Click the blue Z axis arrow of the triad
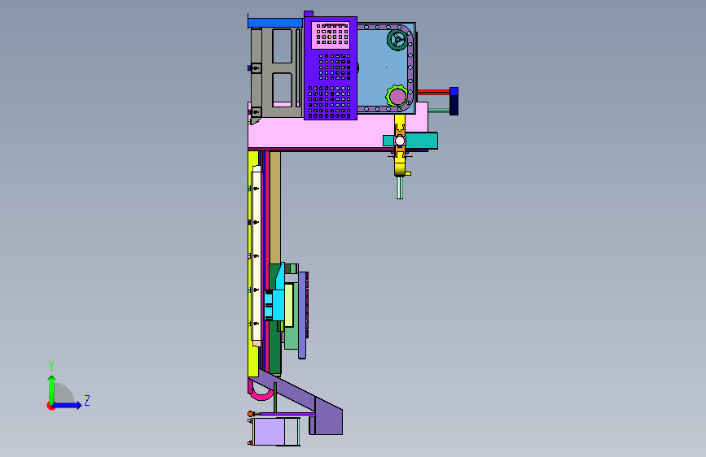This screenshot has width=706, height=457. 68,405
